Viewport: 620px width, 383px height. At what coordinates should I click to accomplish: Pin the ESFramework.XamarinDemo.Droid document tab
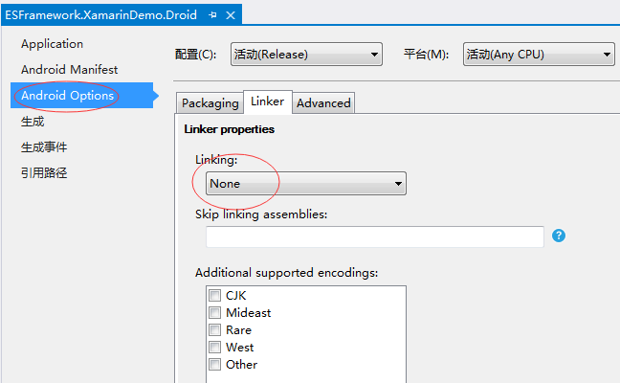(x=212, y=15)
